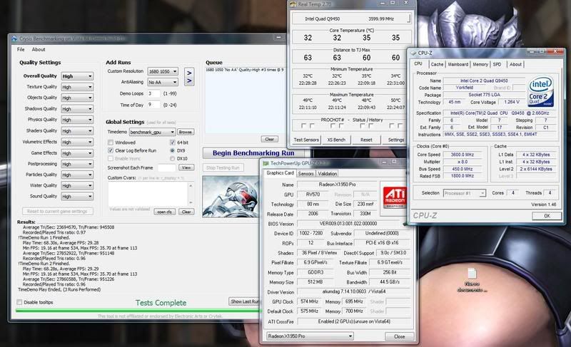Viewport: 571px width, 347px height.
Task: Click Begin Benchmarking Run
Action: pyautogui.click(x=253, y=153)
